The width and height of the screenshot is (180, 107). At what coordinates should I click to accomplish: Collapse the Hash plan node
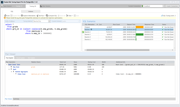(9, 69)
